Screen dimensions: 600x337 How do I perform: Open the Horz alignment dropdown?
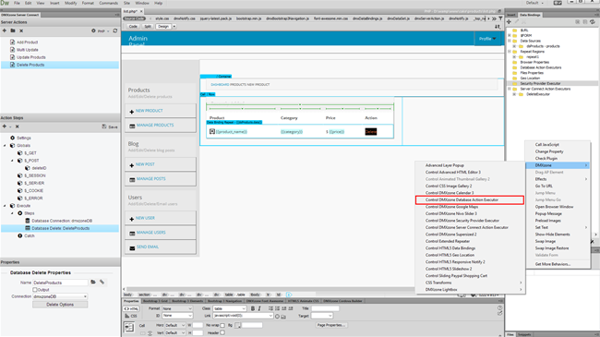[175, 326]
